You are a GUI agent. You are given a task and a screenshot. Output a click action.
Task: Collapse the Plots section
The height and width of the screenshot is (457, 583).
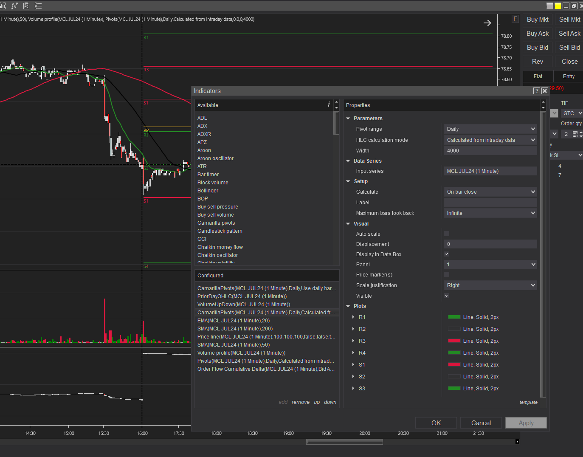click(348, 306)
